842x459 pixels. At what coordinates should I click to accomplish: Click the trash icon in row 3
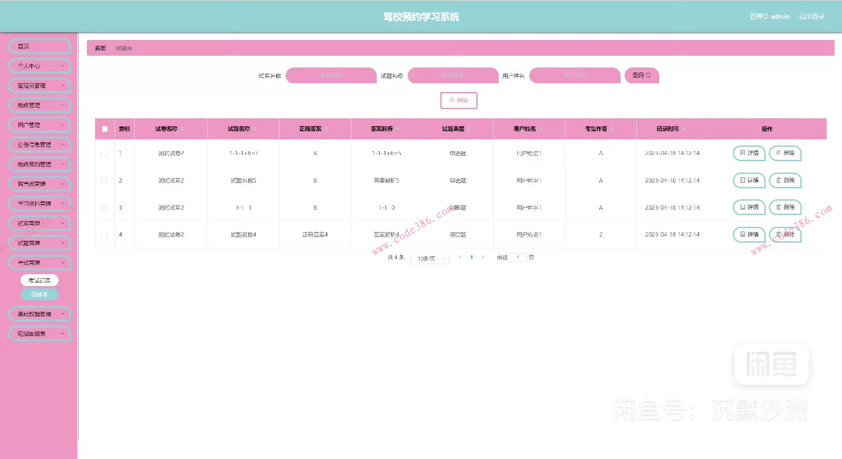click(x=778, y=207)
